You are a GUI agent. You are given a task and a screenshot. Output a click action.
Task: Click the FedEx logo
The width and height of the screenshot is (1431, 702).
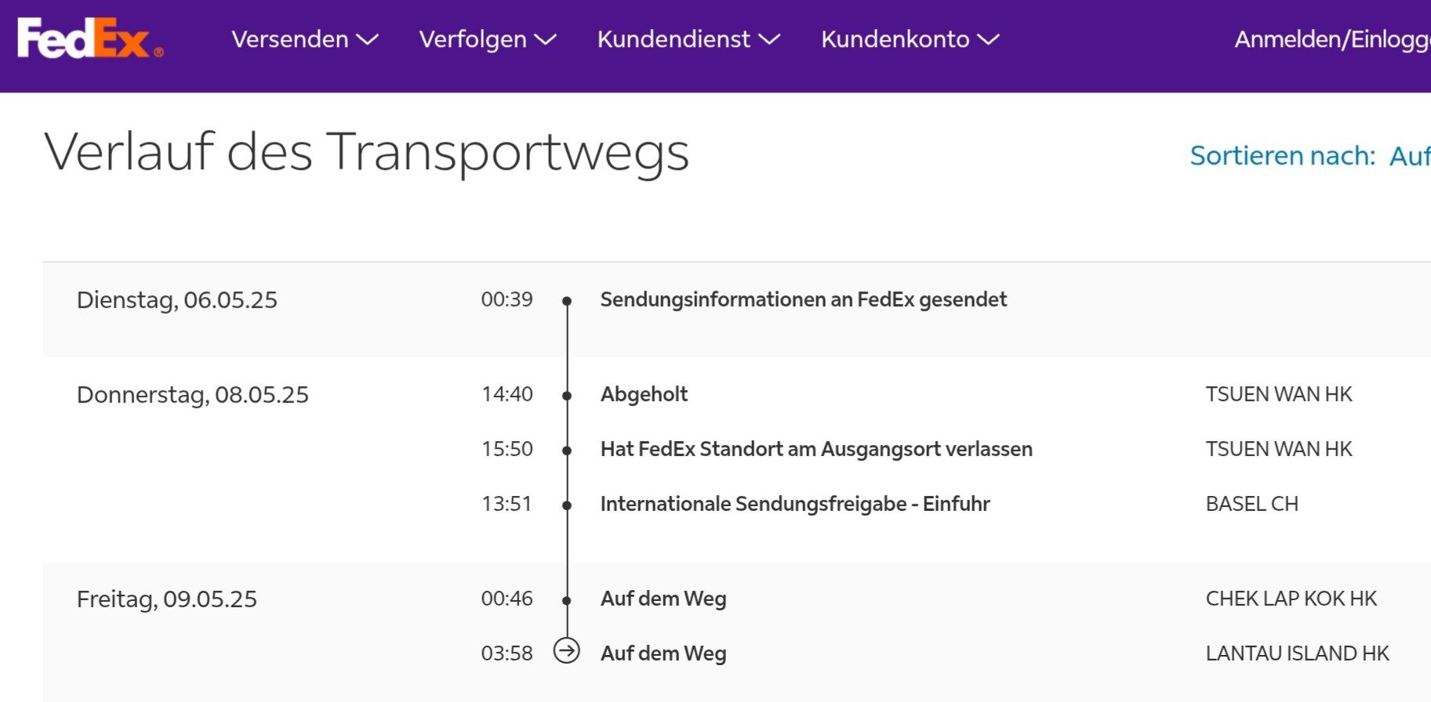click(x=89, y=38)
